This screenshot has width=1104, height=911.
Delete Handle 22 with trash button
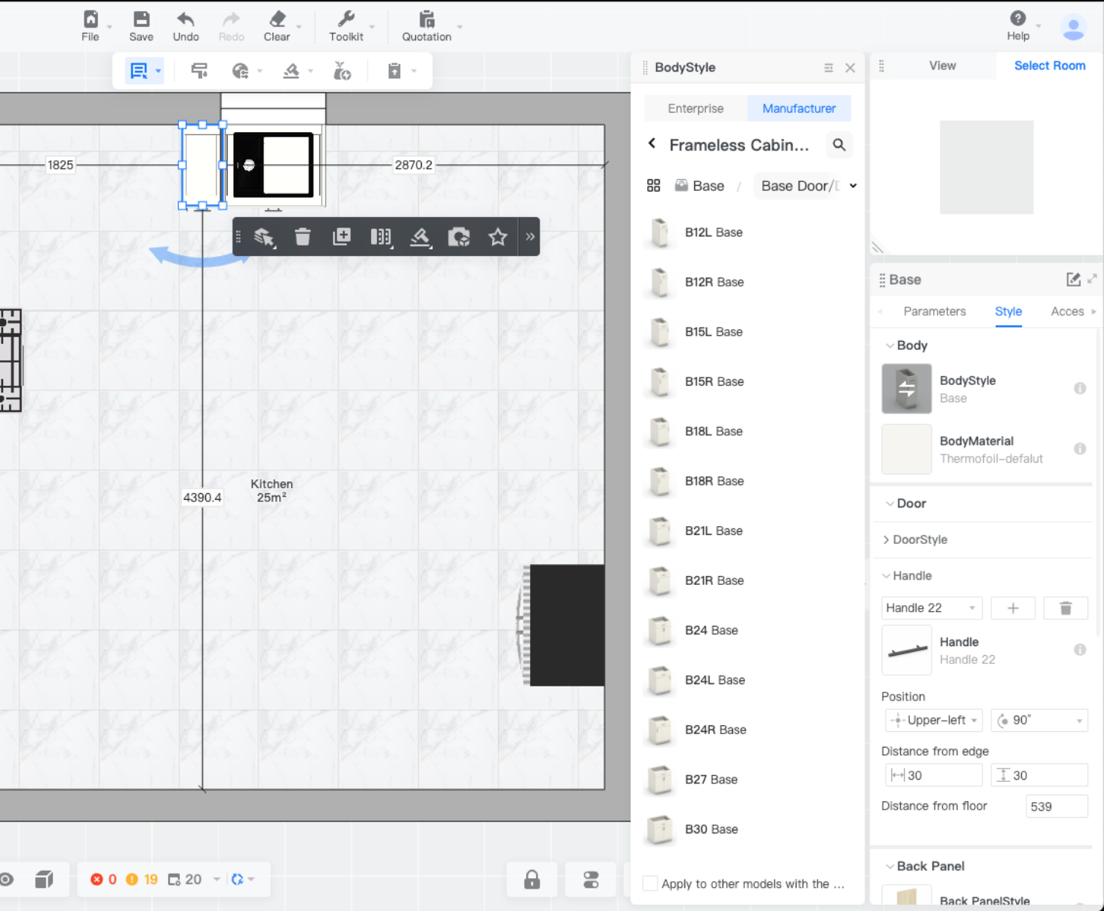(x=1065, y=608)
